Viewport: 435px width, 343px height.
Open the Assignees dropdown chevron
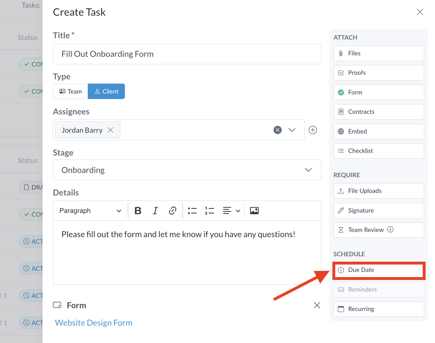pos(292,130)
